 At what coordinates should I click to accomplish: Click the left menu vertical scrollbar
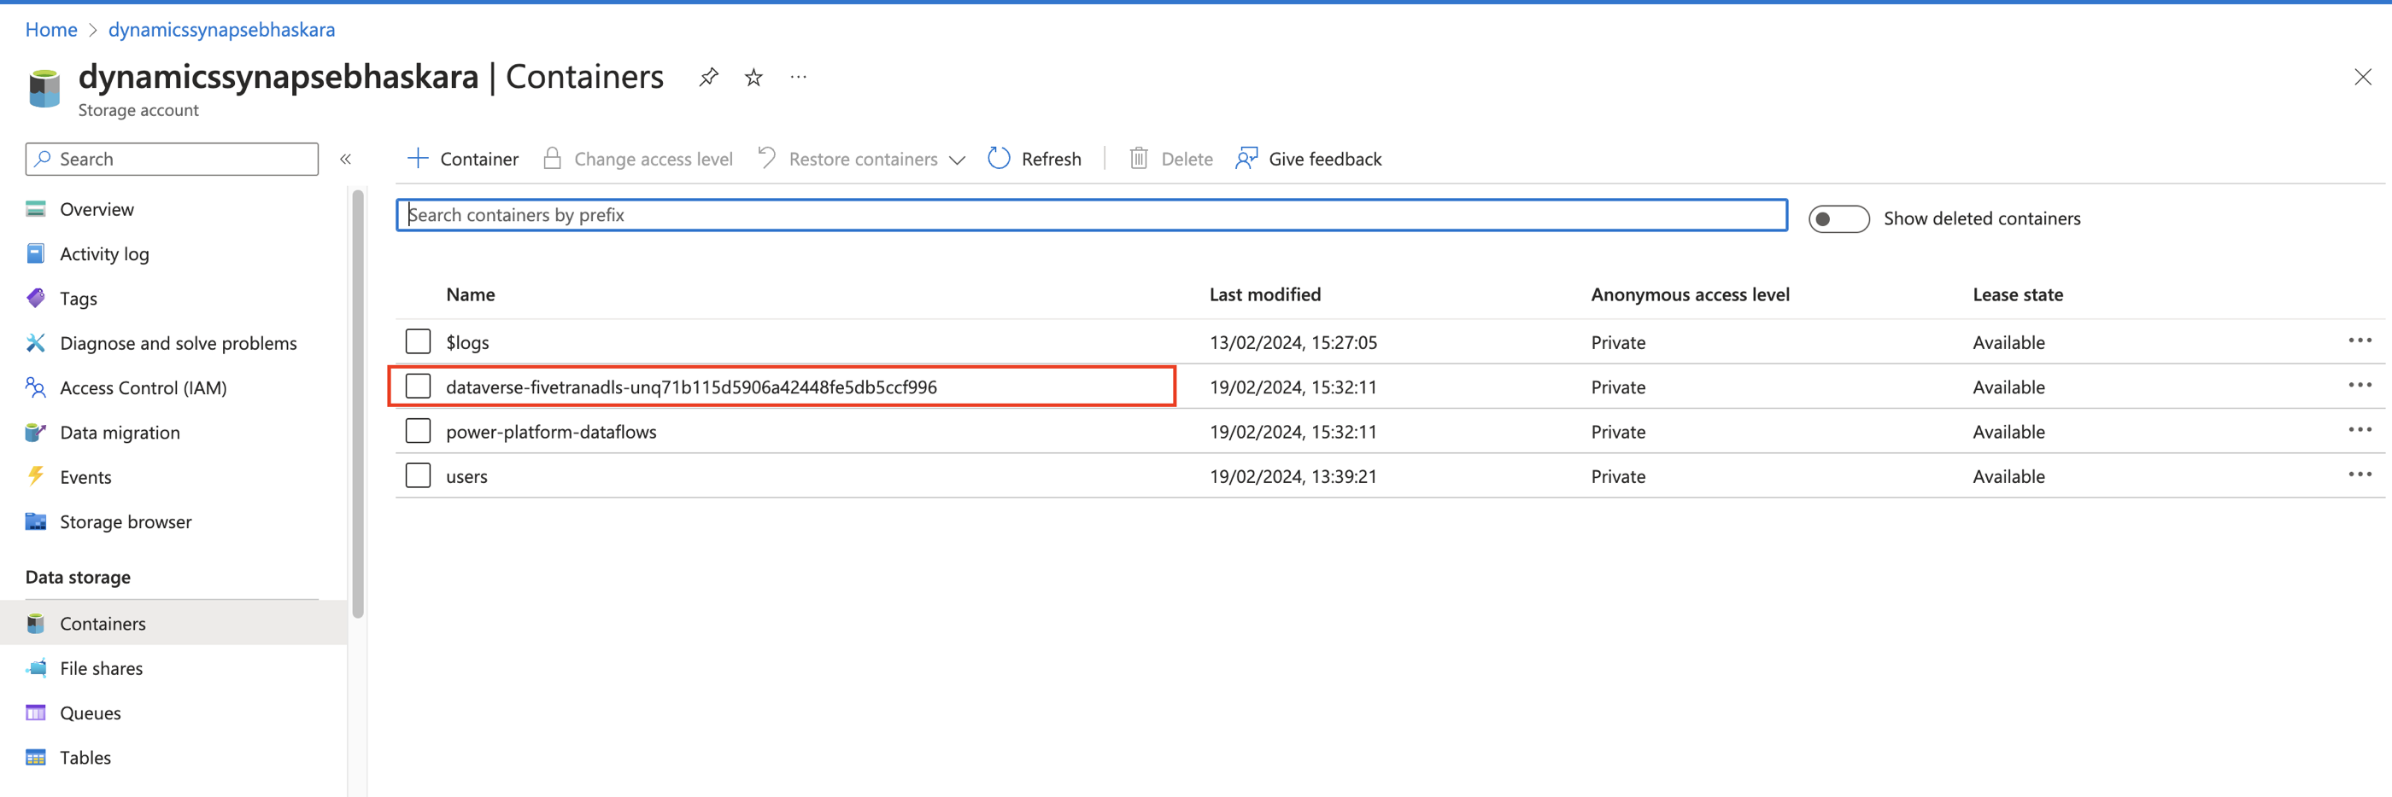(x=357, y=404)
